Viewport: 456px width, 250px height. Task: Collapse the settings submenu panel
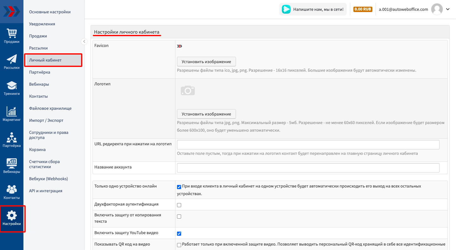[x=84, y=41]
